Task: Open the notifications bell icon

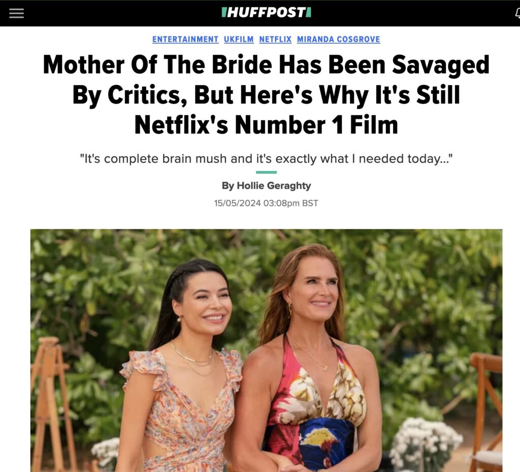Action: pyautogui.click(x=517, y=13)
